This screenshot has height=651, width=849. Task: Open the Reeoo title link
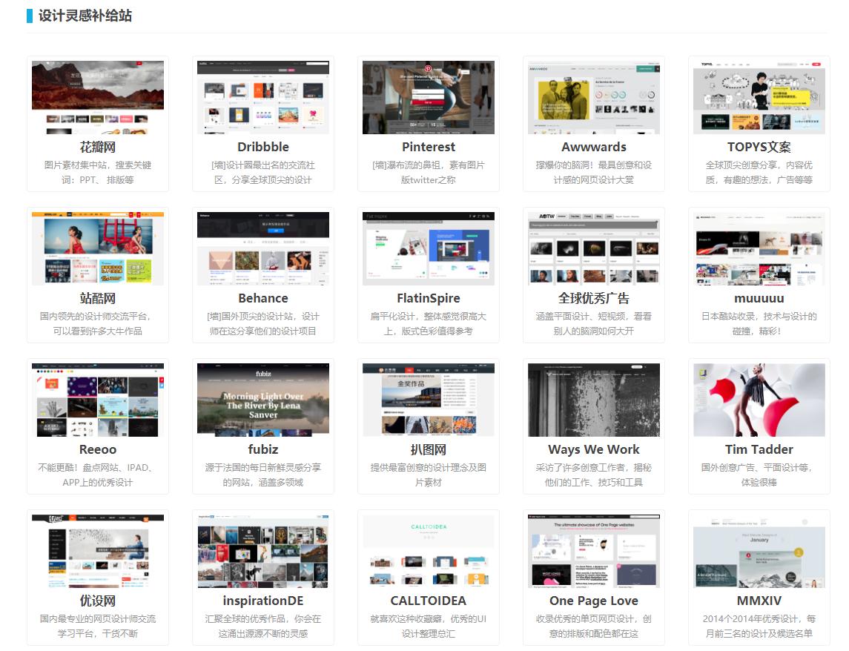98,449
